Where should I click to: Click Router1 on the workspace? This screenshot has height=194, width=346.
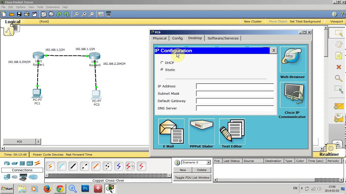click(x=38, y=56)
